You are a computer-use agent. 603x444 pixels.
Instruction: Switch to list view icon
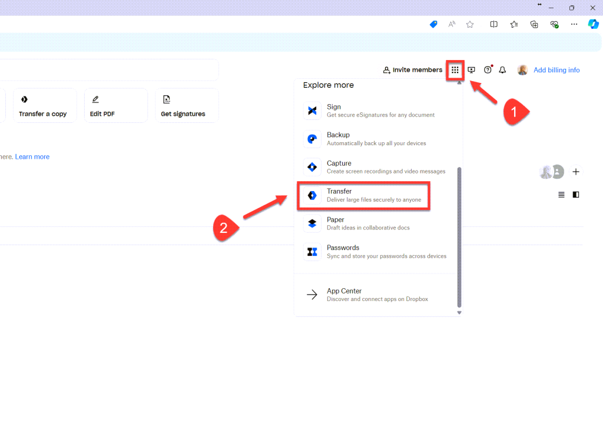click(561, 195)
